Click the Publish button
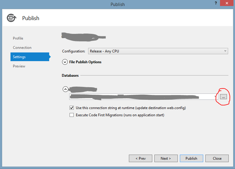 coord(191,158)
